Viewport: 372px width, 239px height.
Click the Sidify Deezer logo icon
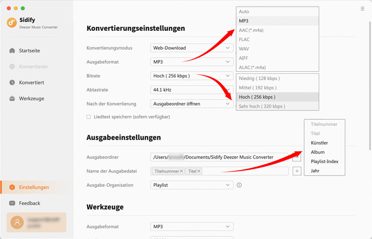click(x=12, y=23)
